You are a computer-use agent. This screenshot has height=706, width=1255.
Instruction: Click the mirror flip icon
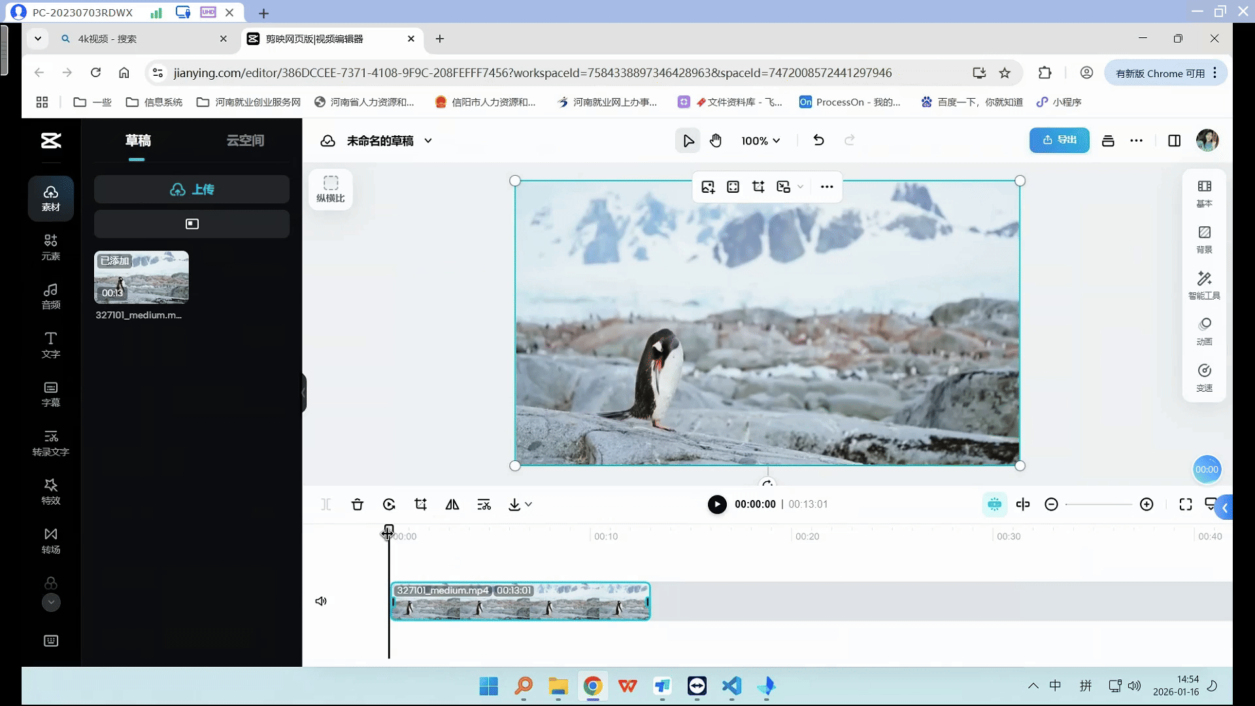point(452,505)
